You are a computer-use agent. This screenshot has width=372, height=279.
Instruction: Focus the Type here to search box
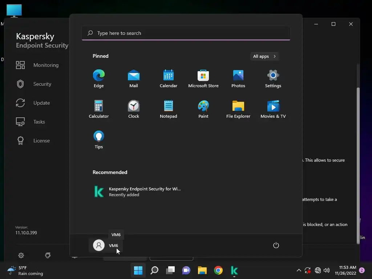pos(186,33)
